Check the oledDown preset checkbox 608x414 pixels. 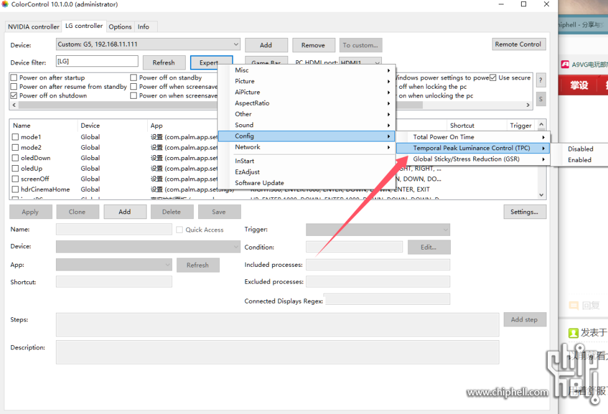(16, 158)
